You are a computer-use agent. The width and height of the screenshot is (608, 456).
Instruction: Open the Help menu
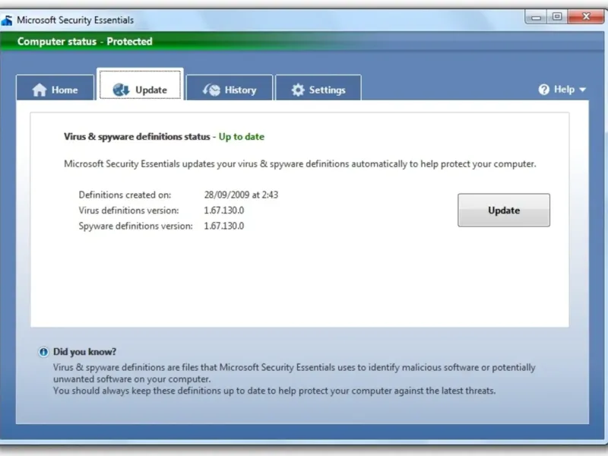pos(562,90)
